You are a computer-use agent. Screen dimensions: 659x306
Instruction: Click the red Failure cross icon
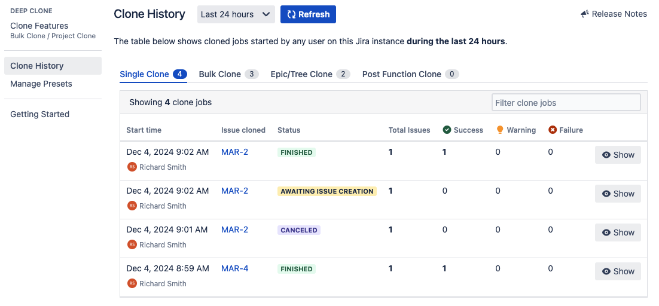pos(553,130)
